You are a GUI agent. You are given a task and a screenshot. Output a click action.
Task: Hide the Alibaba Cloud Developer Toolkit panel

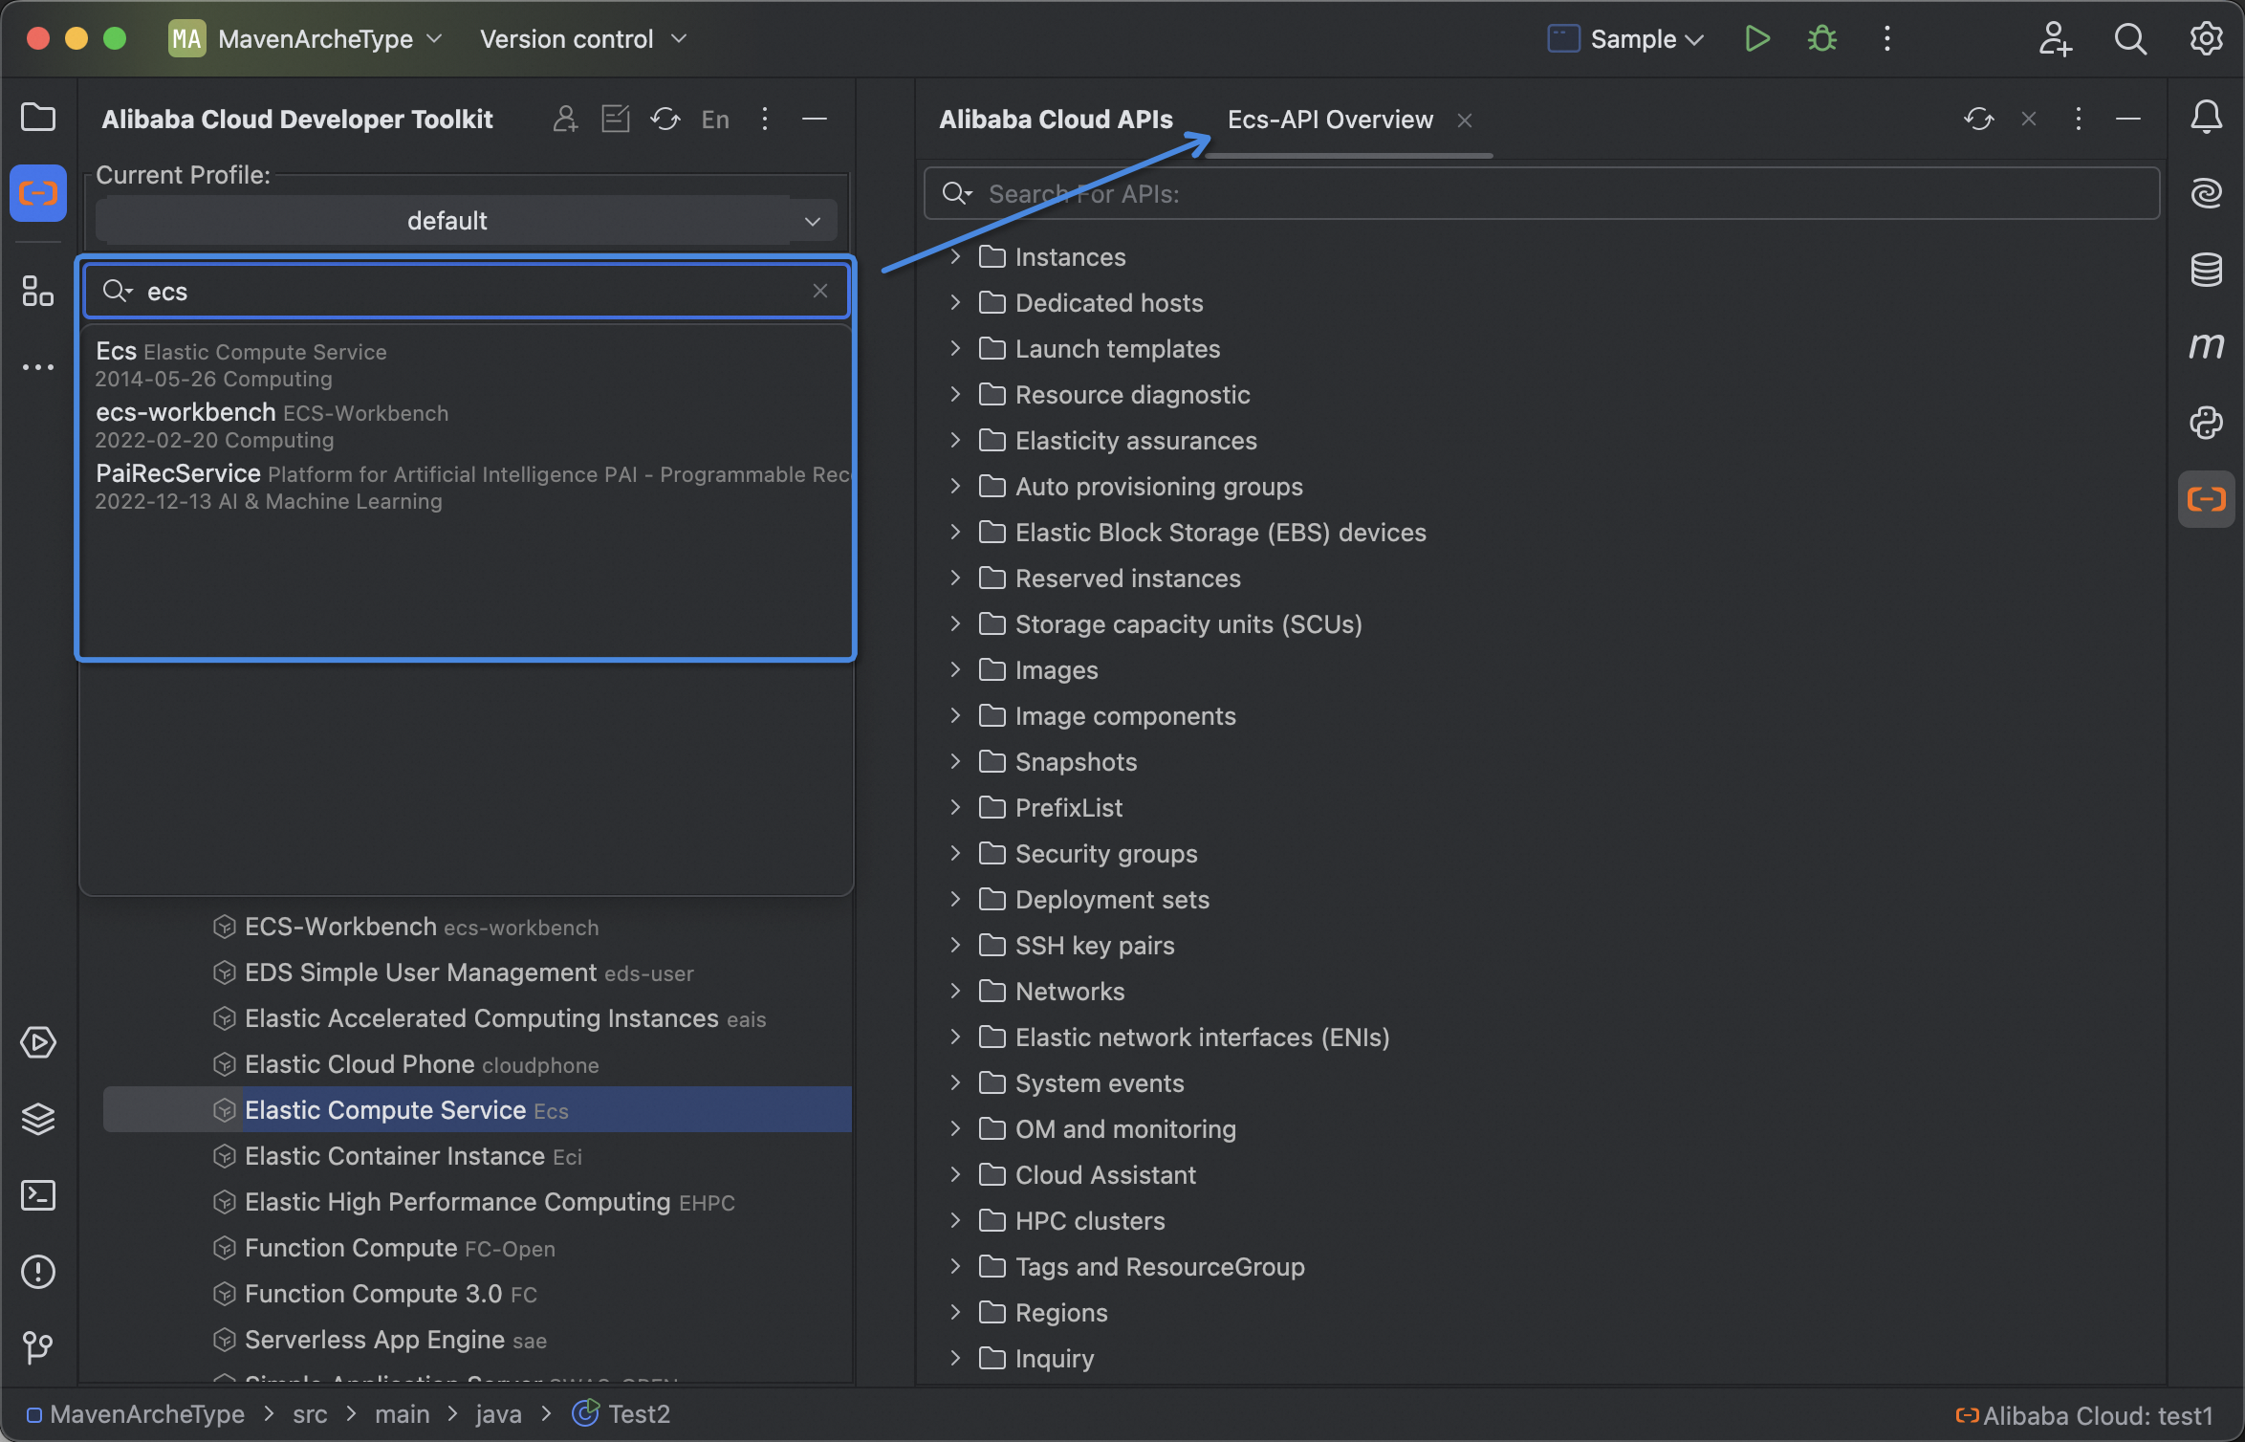[x=815, y=119]
